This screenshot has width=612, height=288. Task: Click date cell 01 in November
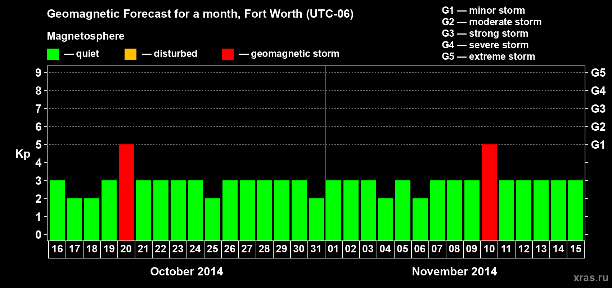point(334,249)
